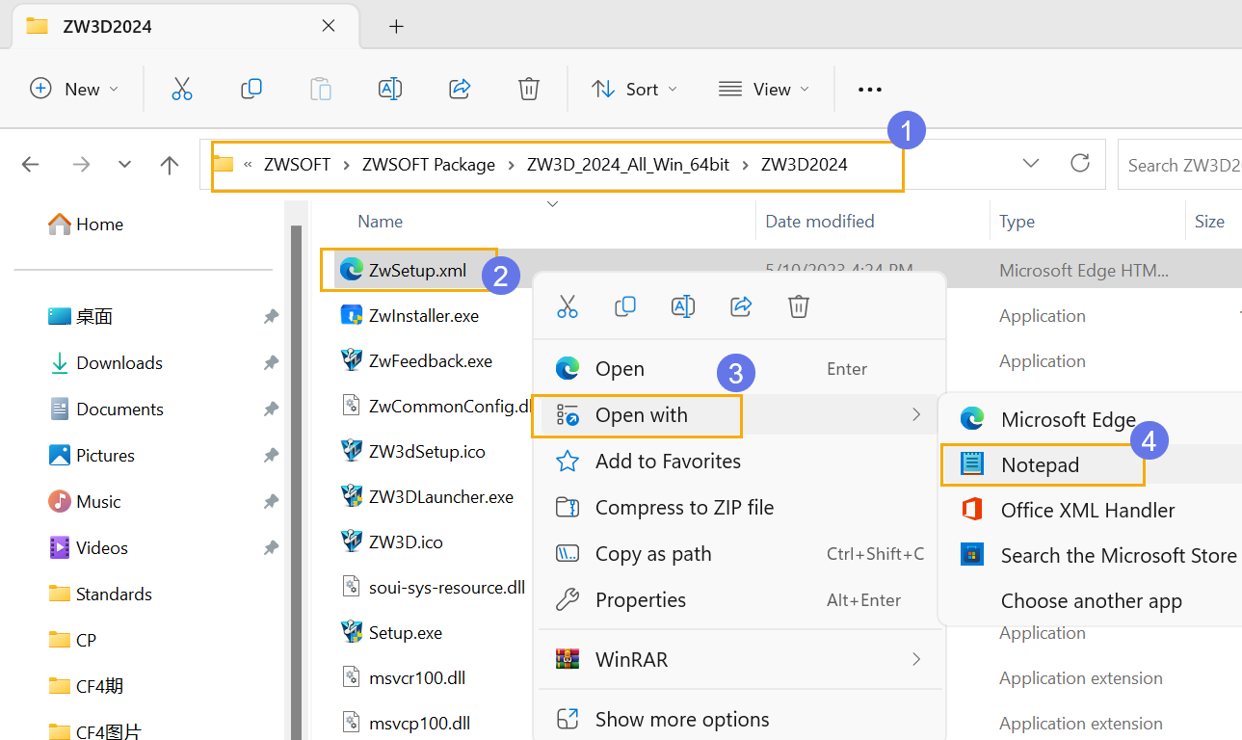Click the Share icon in the toolbar

(x=460, y=89)
